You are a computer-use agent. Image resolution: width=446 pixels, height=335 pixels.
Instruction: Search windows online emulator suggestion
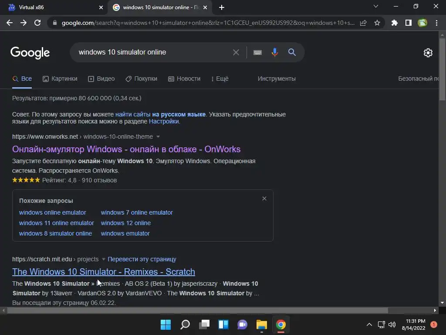click(x=52, y=212)
